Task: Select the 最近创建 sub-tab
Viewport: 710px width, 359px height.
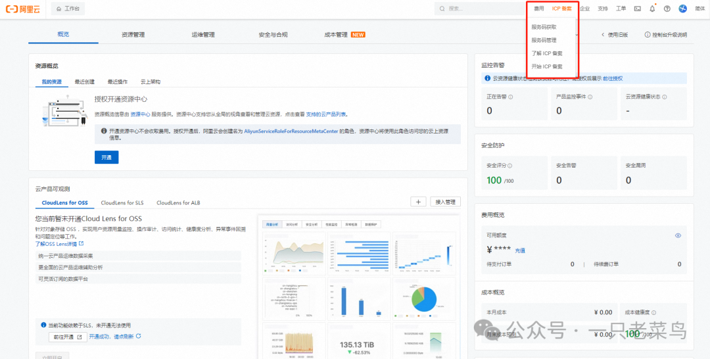Action: pyautogui.click(x=85, y=82)
